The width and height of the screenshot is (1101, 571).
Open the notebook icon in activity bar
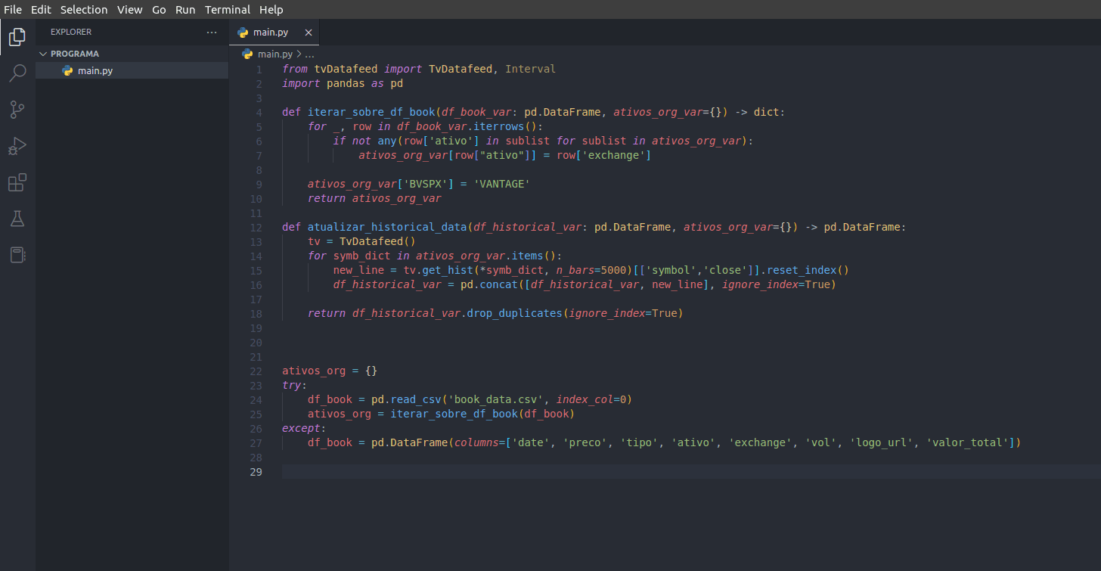pyautogui.click(x=17, y=255)
